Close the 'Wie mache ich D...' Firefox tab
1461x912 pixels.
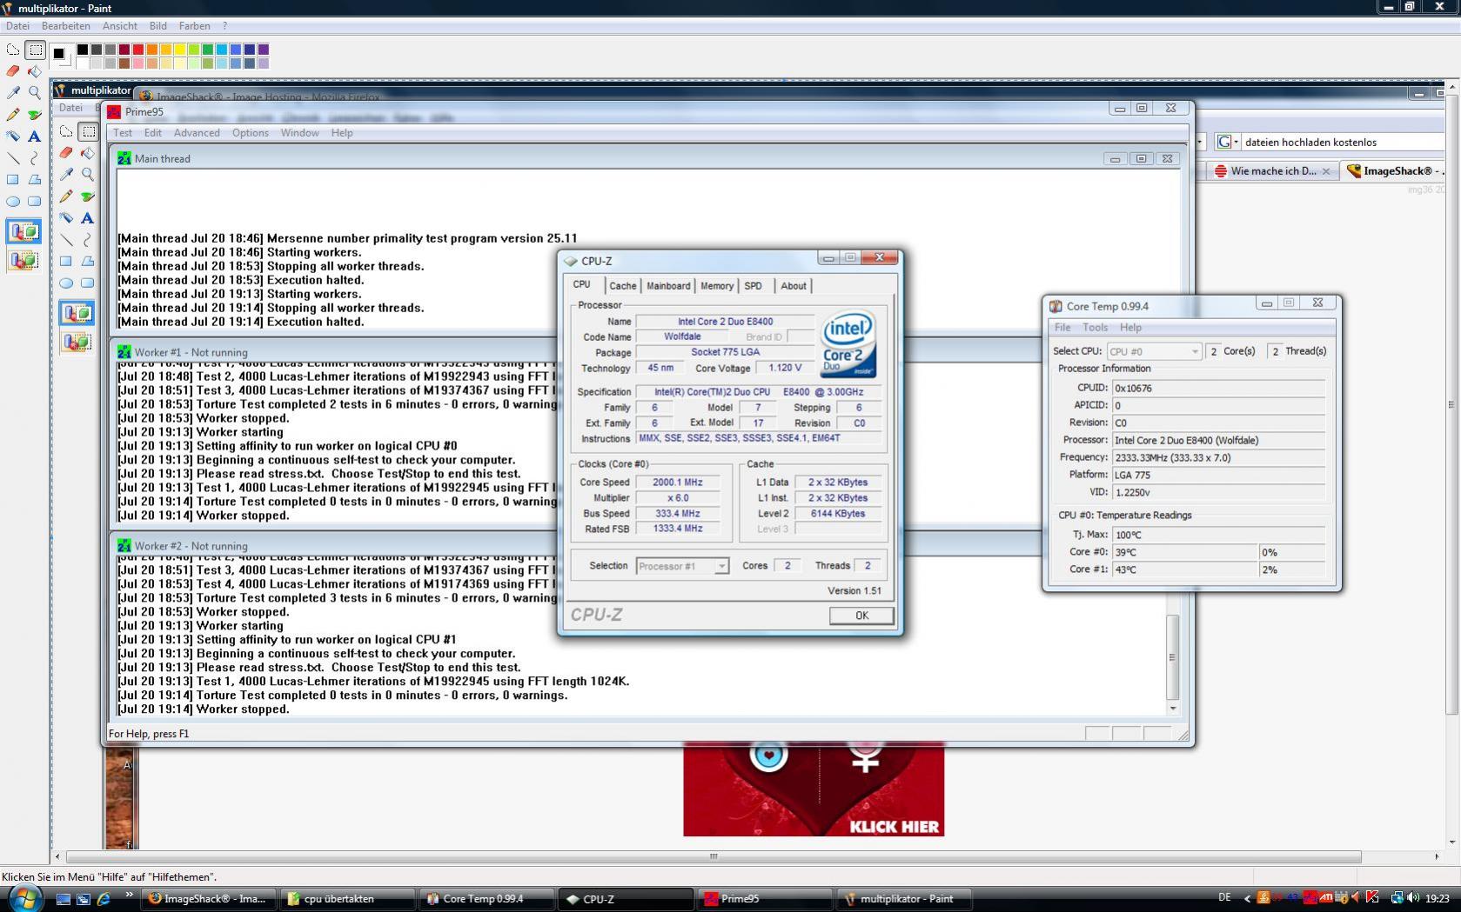coord(1326,171)
